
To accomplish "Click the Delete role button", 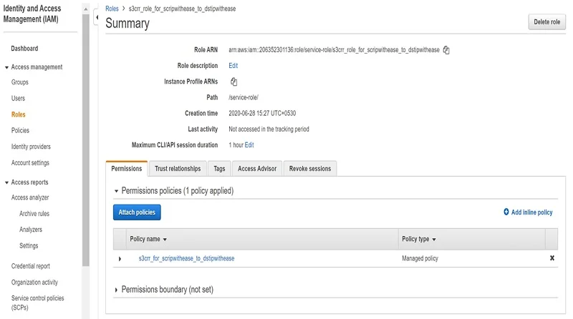I will tap(546, 22).
